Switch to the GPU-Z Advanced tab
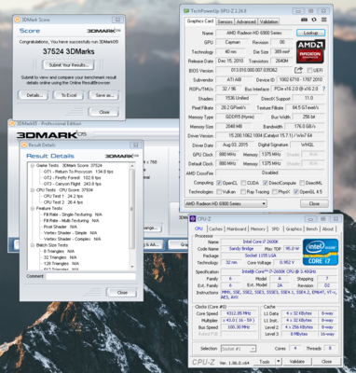This screenshot has width=356, height=373. 246,21
